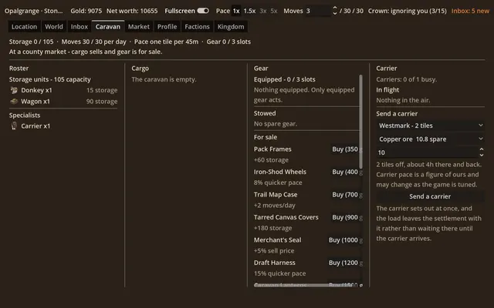This screenshot has width=494, height=308.
Task: Buy the Trail Map Case
Action: coord(345,195)
